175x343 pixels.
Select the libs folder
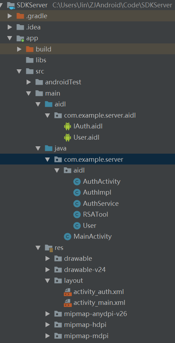pos(41,60)
